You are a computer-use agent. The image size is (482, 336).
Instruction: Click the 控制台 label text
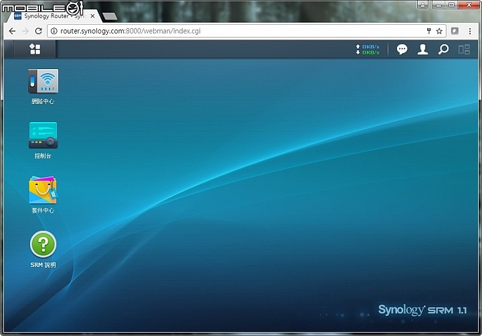(43, 156)
